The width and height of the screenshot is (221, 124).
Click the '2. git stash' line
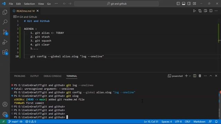(x=40, y=37)
